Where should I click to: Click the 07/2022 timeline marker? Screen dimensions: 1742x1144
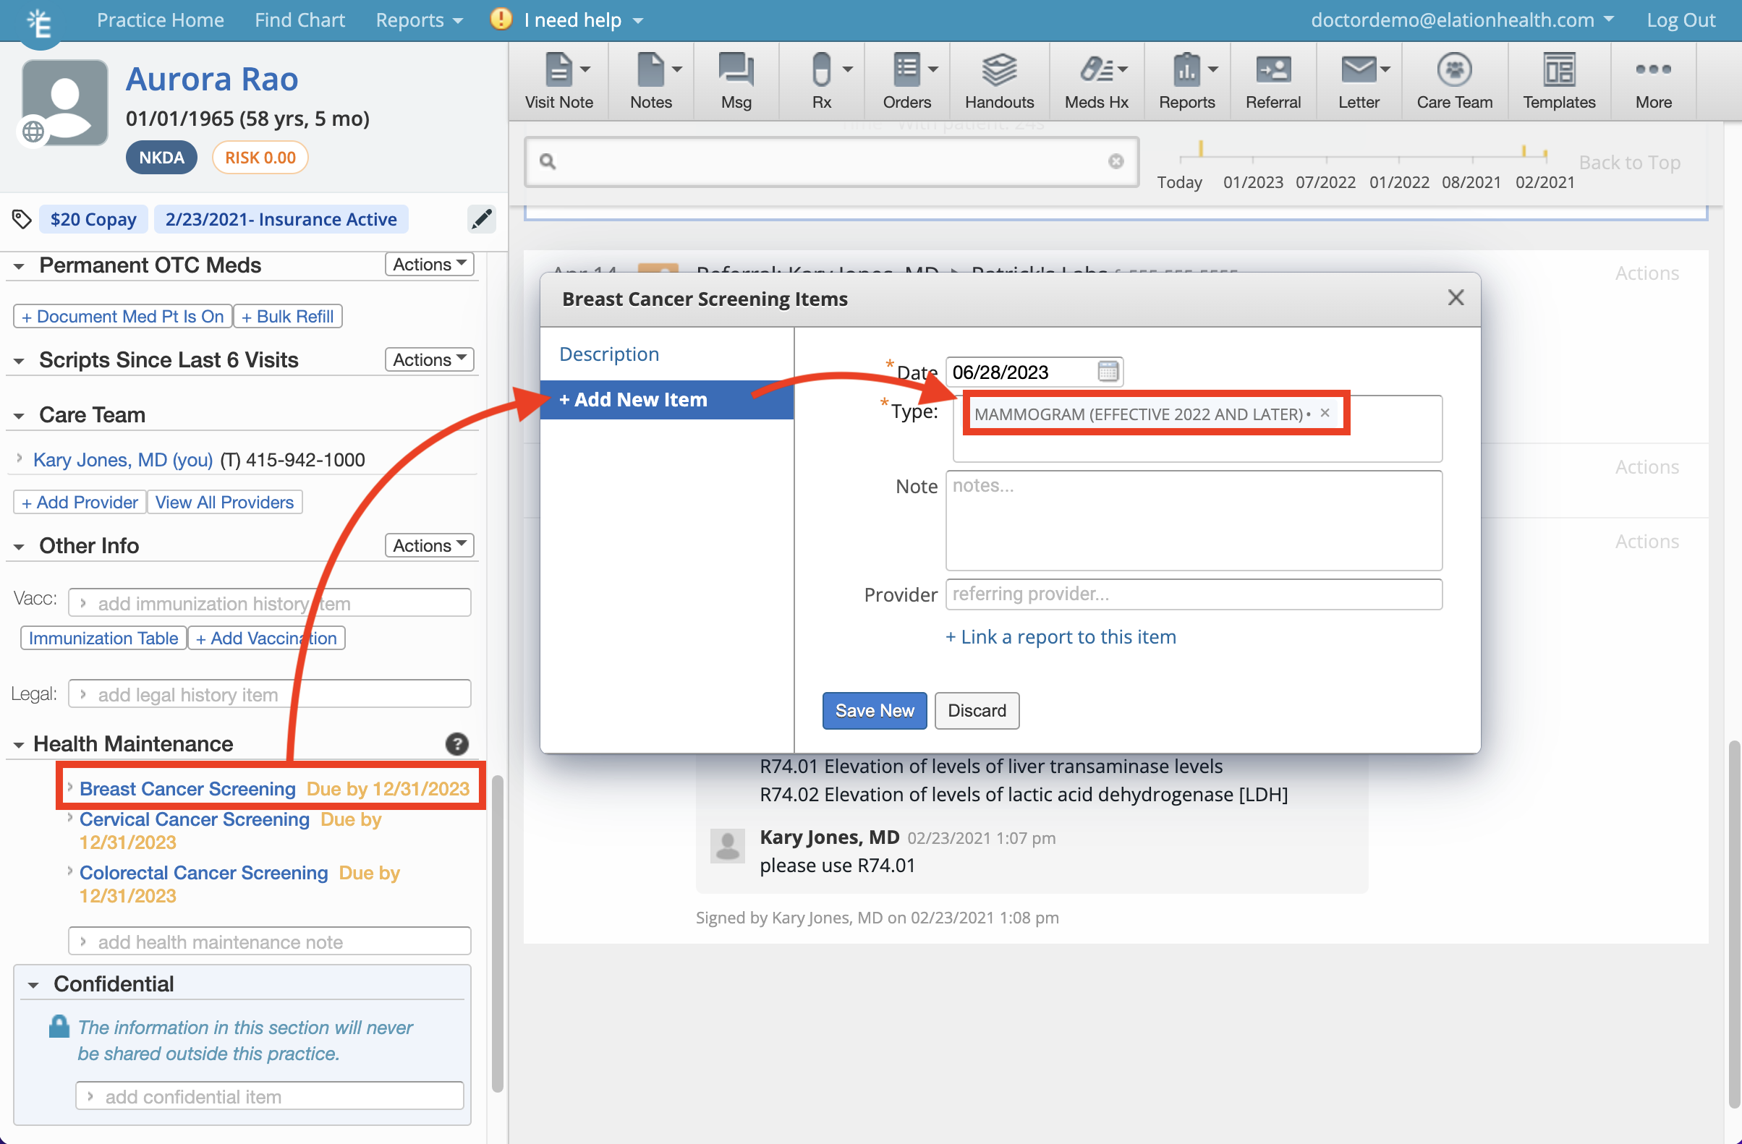click(x=1325, y=182)
